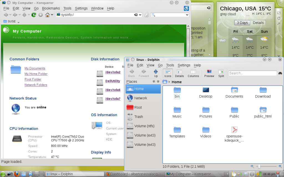Screen dimensions: 284x177
Task: Open Konqueror Bookmarks menu
Action: [51, 8]
